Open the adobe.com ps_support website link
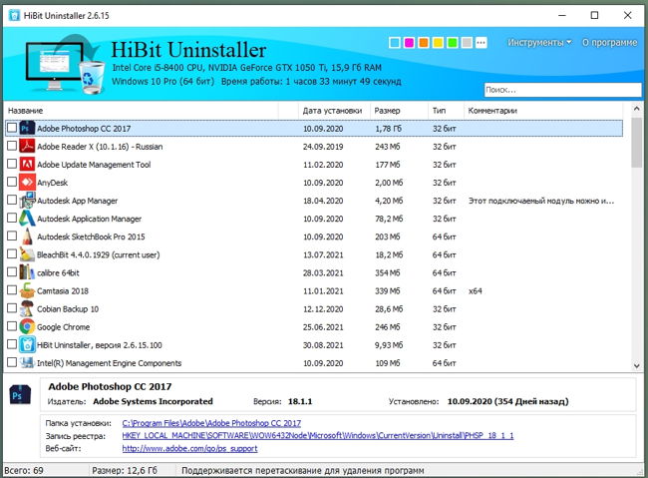The height and width of the screenshot is (478, 648). [189, 448]
